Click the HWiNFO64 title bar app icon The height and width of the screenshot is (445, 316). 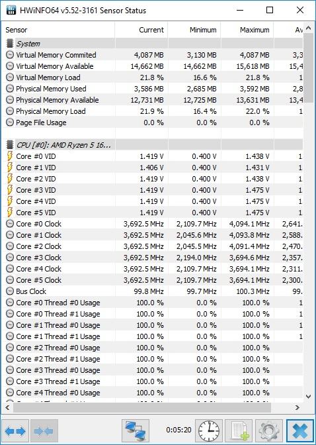click(x=11, y=10)
